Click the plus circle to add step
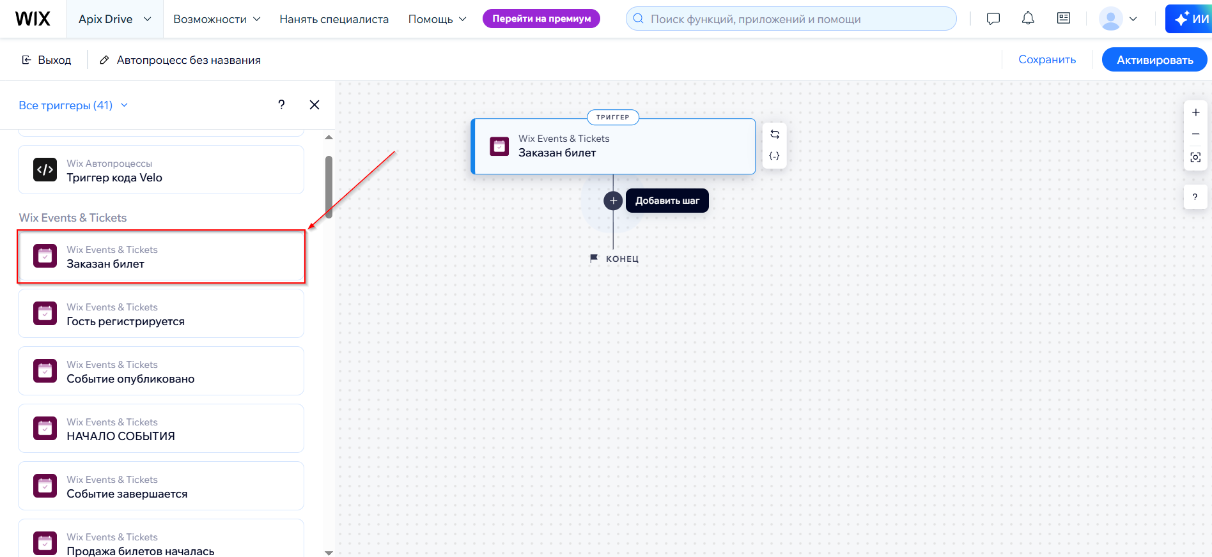 [x=613, y=201]
